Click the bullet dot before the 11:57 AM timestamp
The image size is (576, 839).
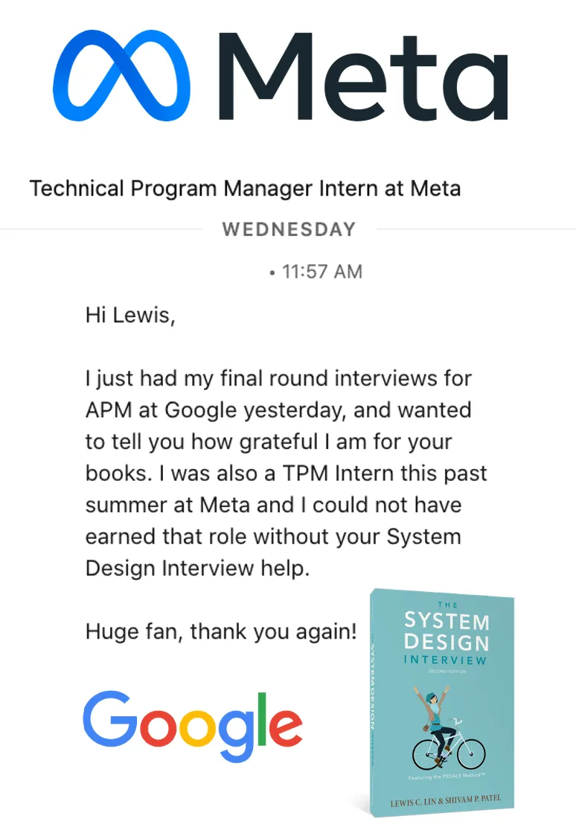point(272,273)
